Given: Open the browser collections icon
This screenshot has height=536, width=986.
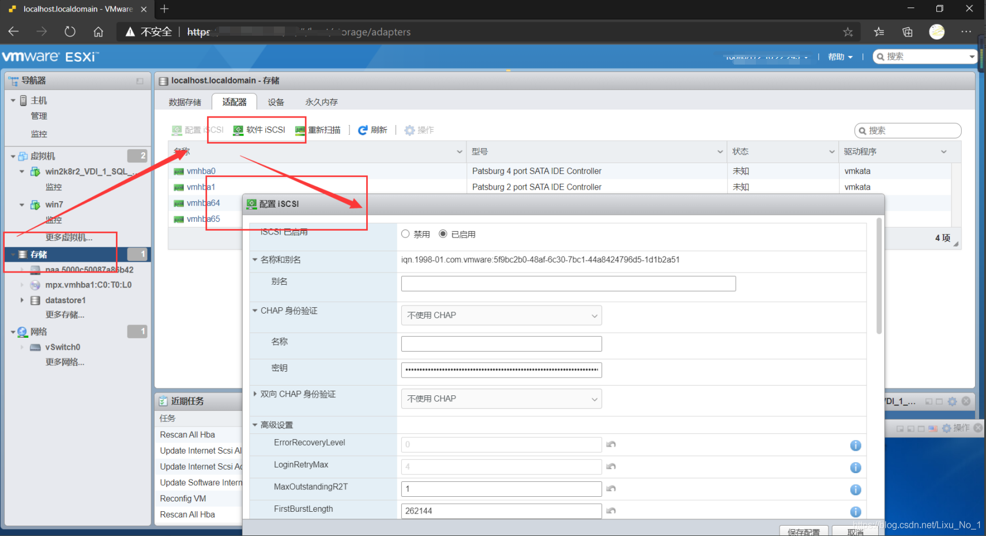Looking at the screenshot, I should pyautogui.click(x=908, y=32).
